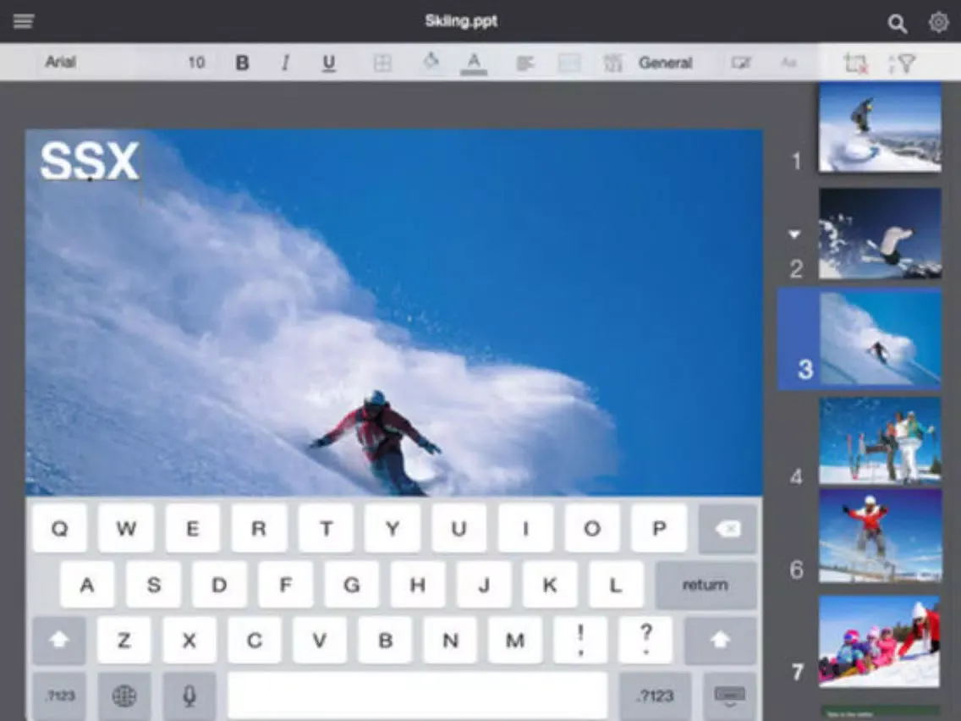Tap the left .?123 key
This screenshot has width=961, height=721.
59,696
